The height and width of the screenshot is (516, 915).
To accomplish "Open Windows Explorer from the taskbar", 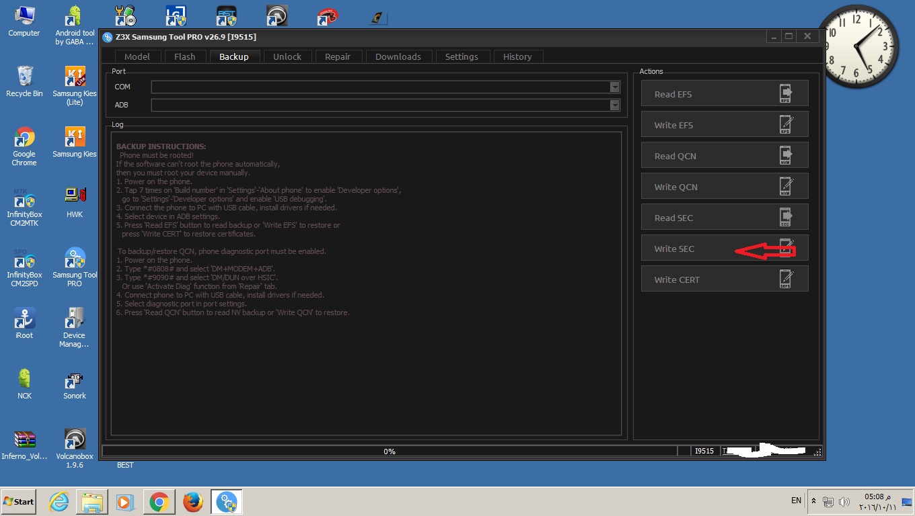I will tap(92, 502).
